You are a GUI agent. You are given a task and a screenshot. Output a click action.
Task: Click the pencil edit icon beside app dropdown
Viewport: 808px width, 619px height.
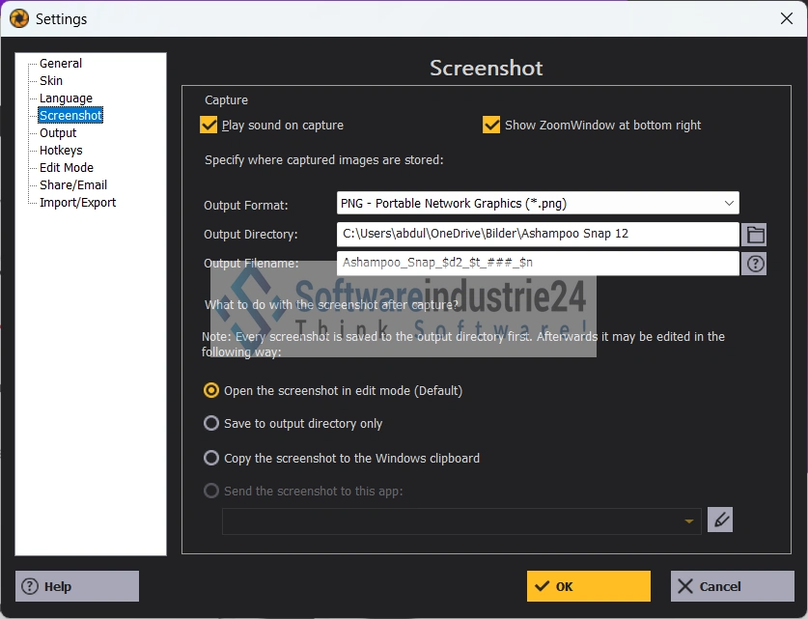click(x=720, y=521)
